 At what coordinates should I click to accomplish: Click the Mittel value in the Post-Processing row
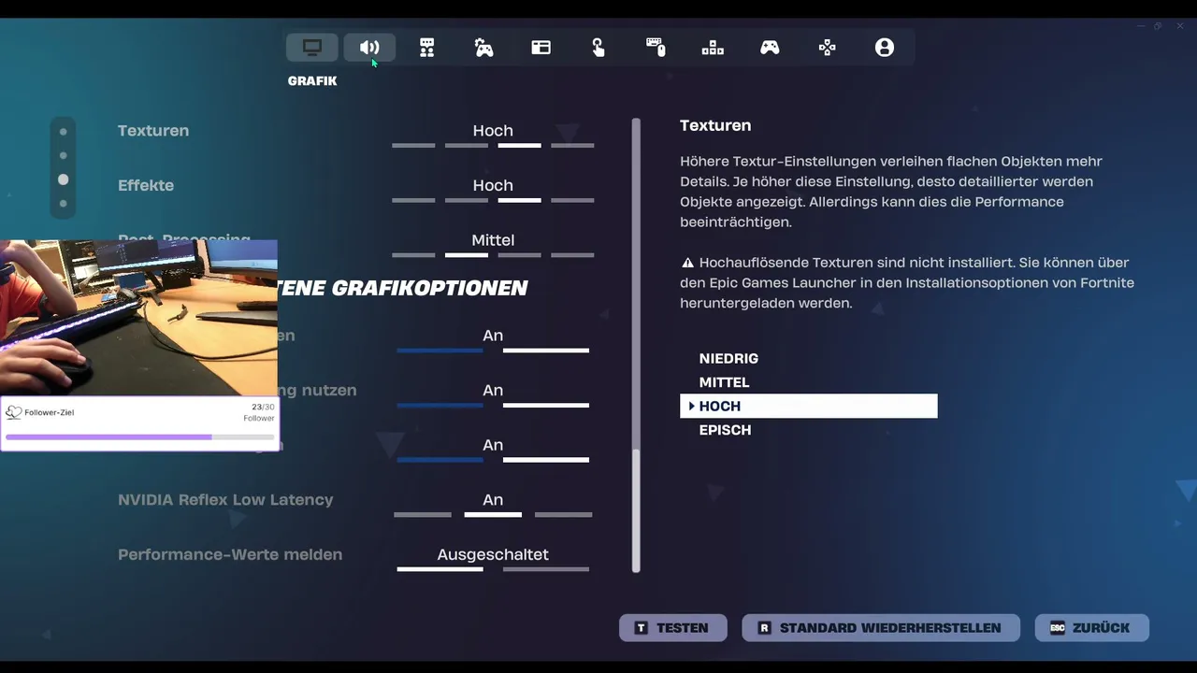point(493,240)
